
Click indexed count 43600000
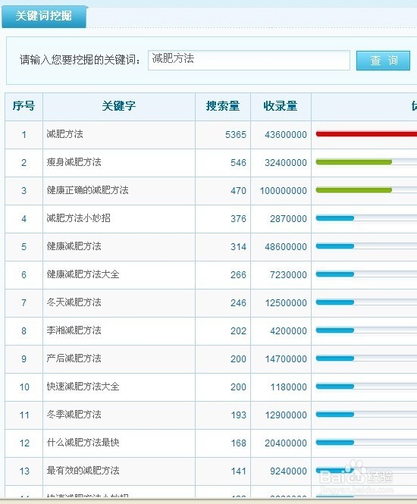click(x=286, y=135)
